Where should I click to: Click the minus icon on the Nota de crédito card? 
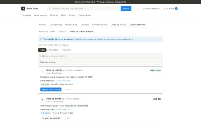[x=42, y=71]
